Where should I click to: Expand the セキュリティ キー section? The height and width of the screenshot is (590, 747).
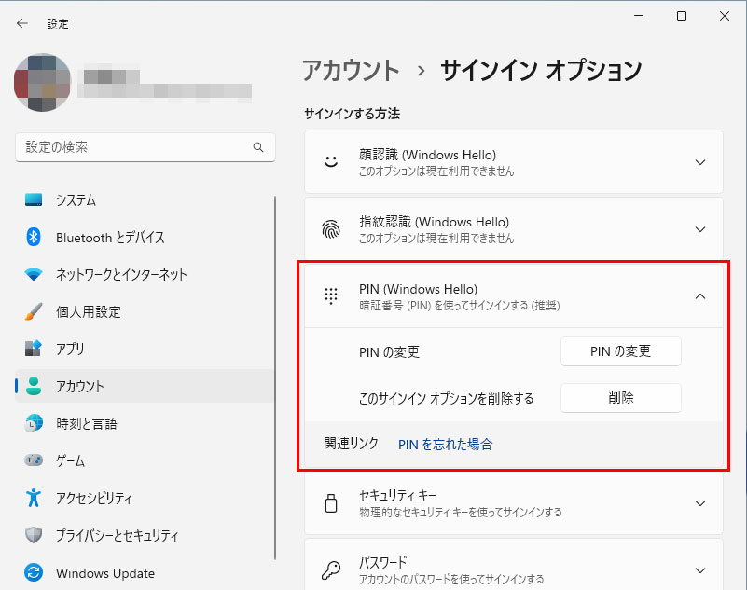(x=699, y=503)
